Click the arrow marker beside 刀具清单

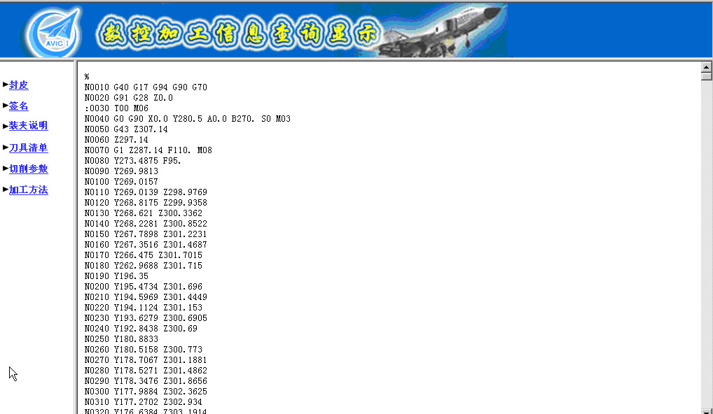point(6,148)
